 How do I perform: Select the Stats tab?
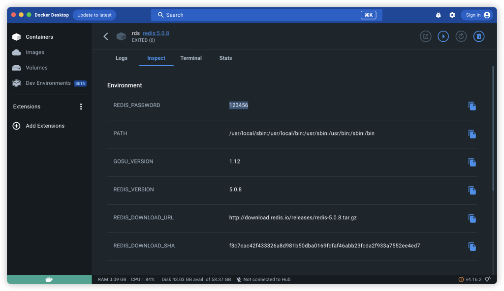(225, 58)
